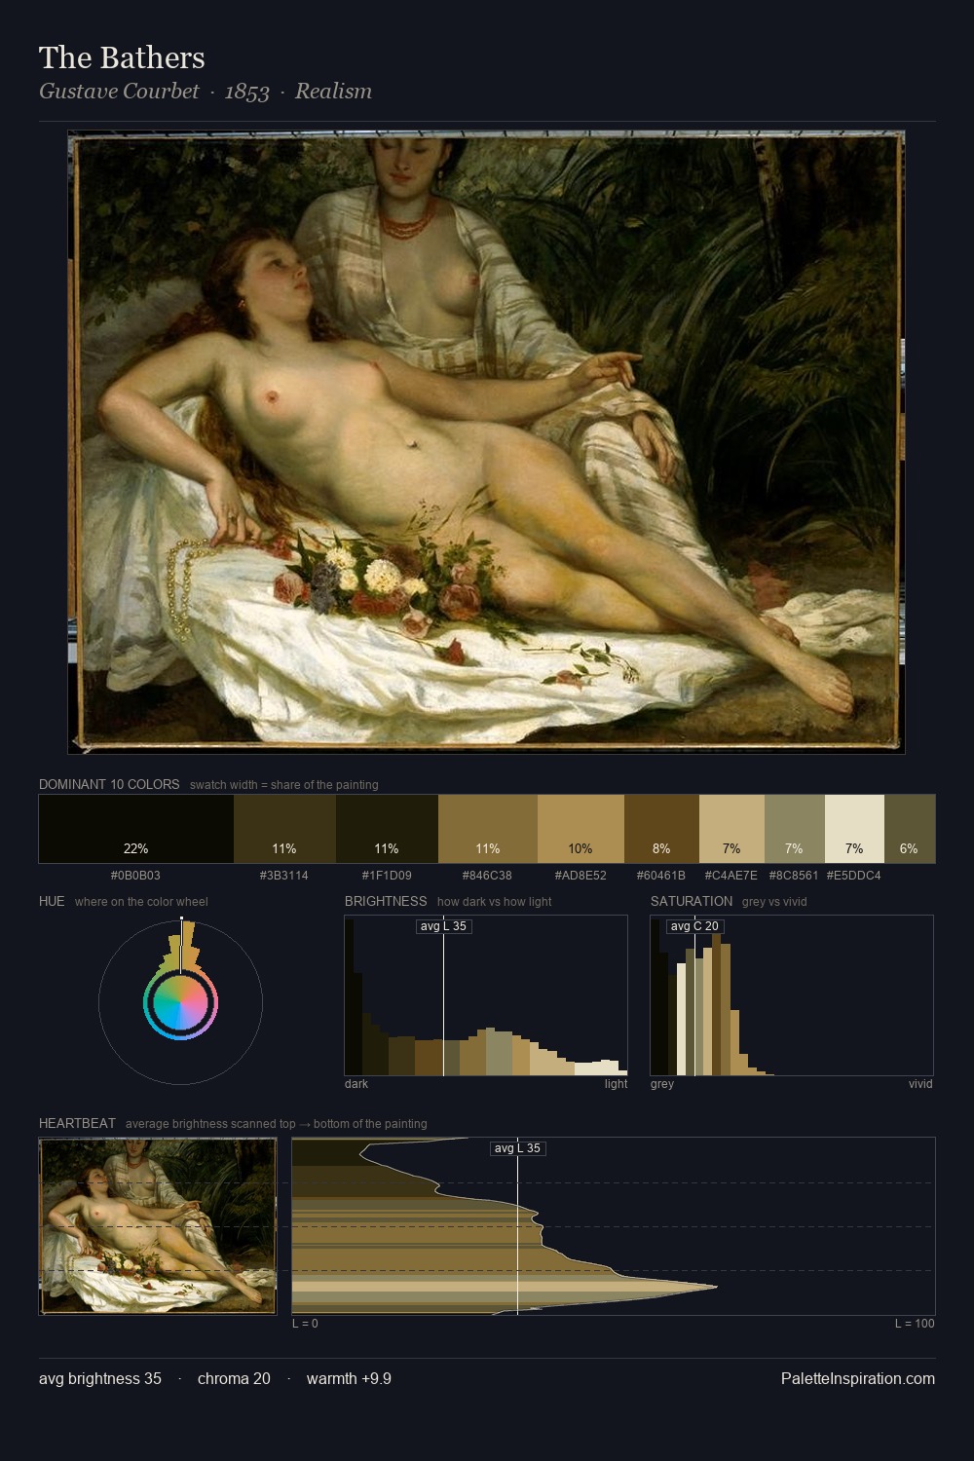Click the hex label #AD8E52

581,876
